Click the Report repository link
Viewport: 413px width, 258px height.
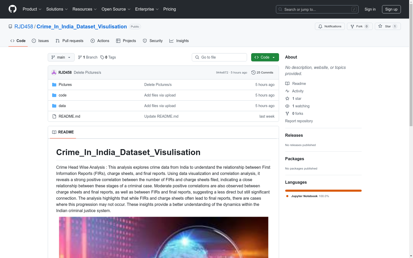click(299, 121)
